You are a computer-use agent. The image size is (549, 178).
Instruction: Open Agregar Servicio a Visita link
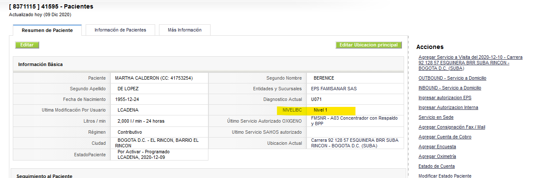[x=471, y=63]
